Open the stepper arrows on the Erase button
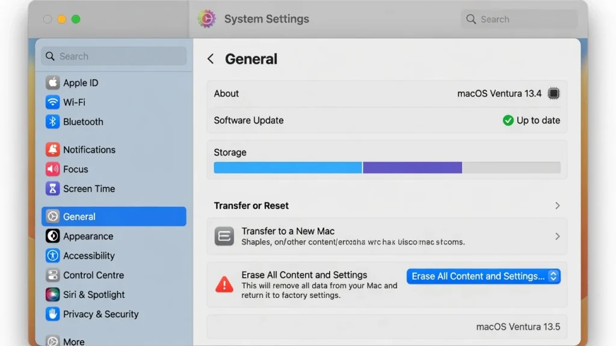Image resolution: width=616 pixels, height=346 pixels. click(x=553, y=276)
